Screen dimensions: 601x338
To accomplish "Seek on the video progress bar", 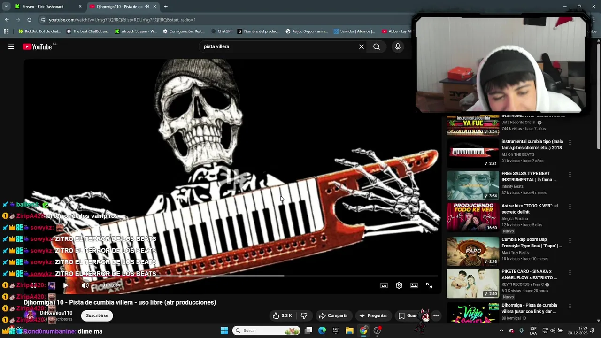I will point(232,276).
